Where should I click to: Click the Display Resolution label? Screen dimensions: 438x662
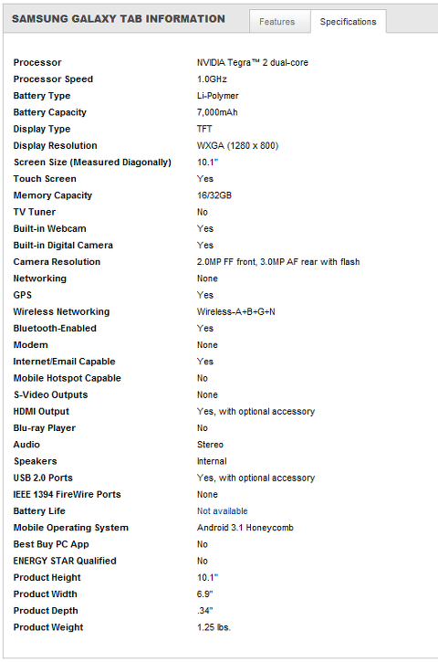[55, 146]
